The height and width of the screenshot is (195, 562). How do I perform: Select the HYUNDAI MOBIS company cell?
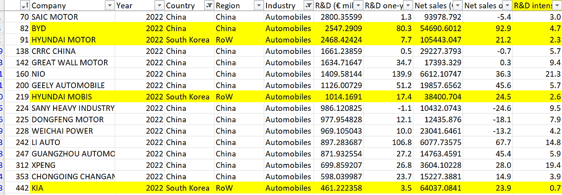[x=72, y=97]
